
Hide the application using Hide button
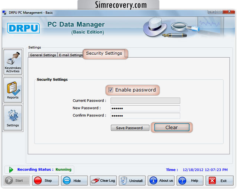pyautogui.click(x=75, y=180)
